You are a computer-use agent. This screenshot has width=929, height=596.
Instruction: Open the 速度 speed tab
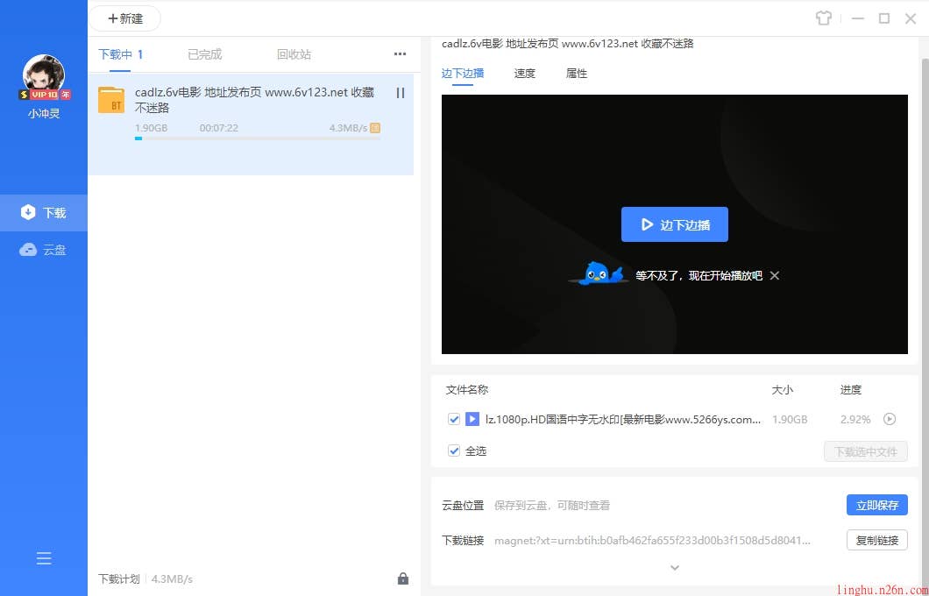coord(524,74)
